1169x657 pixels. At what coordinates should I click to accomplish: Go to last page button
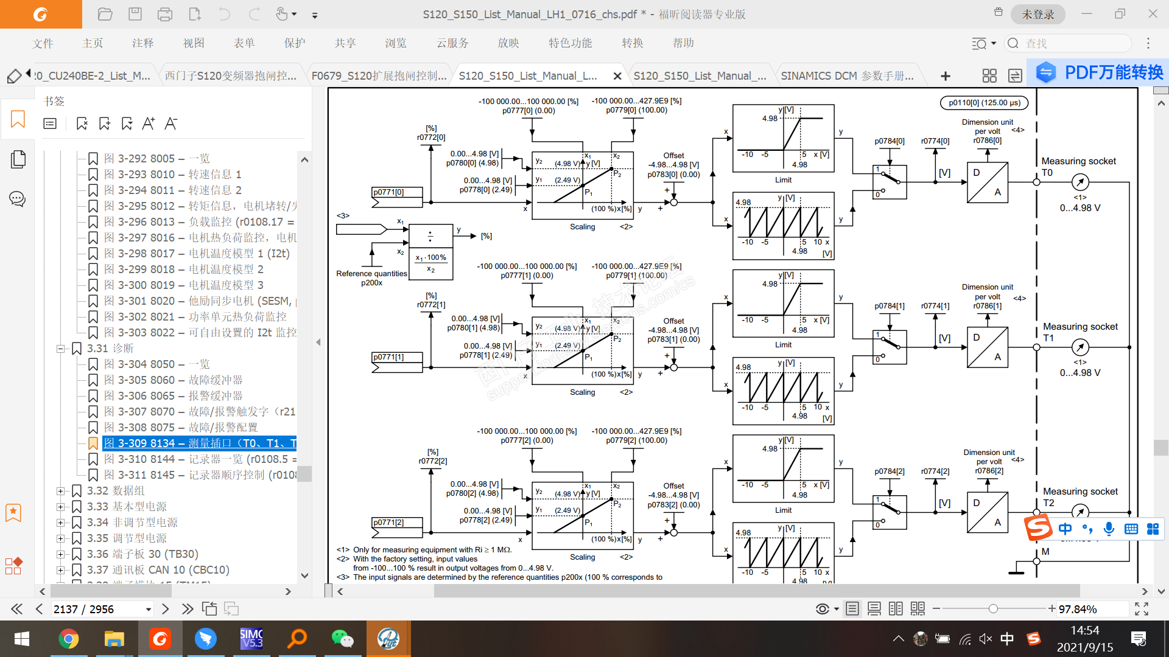pyautogui.click(x=188, y=609)
